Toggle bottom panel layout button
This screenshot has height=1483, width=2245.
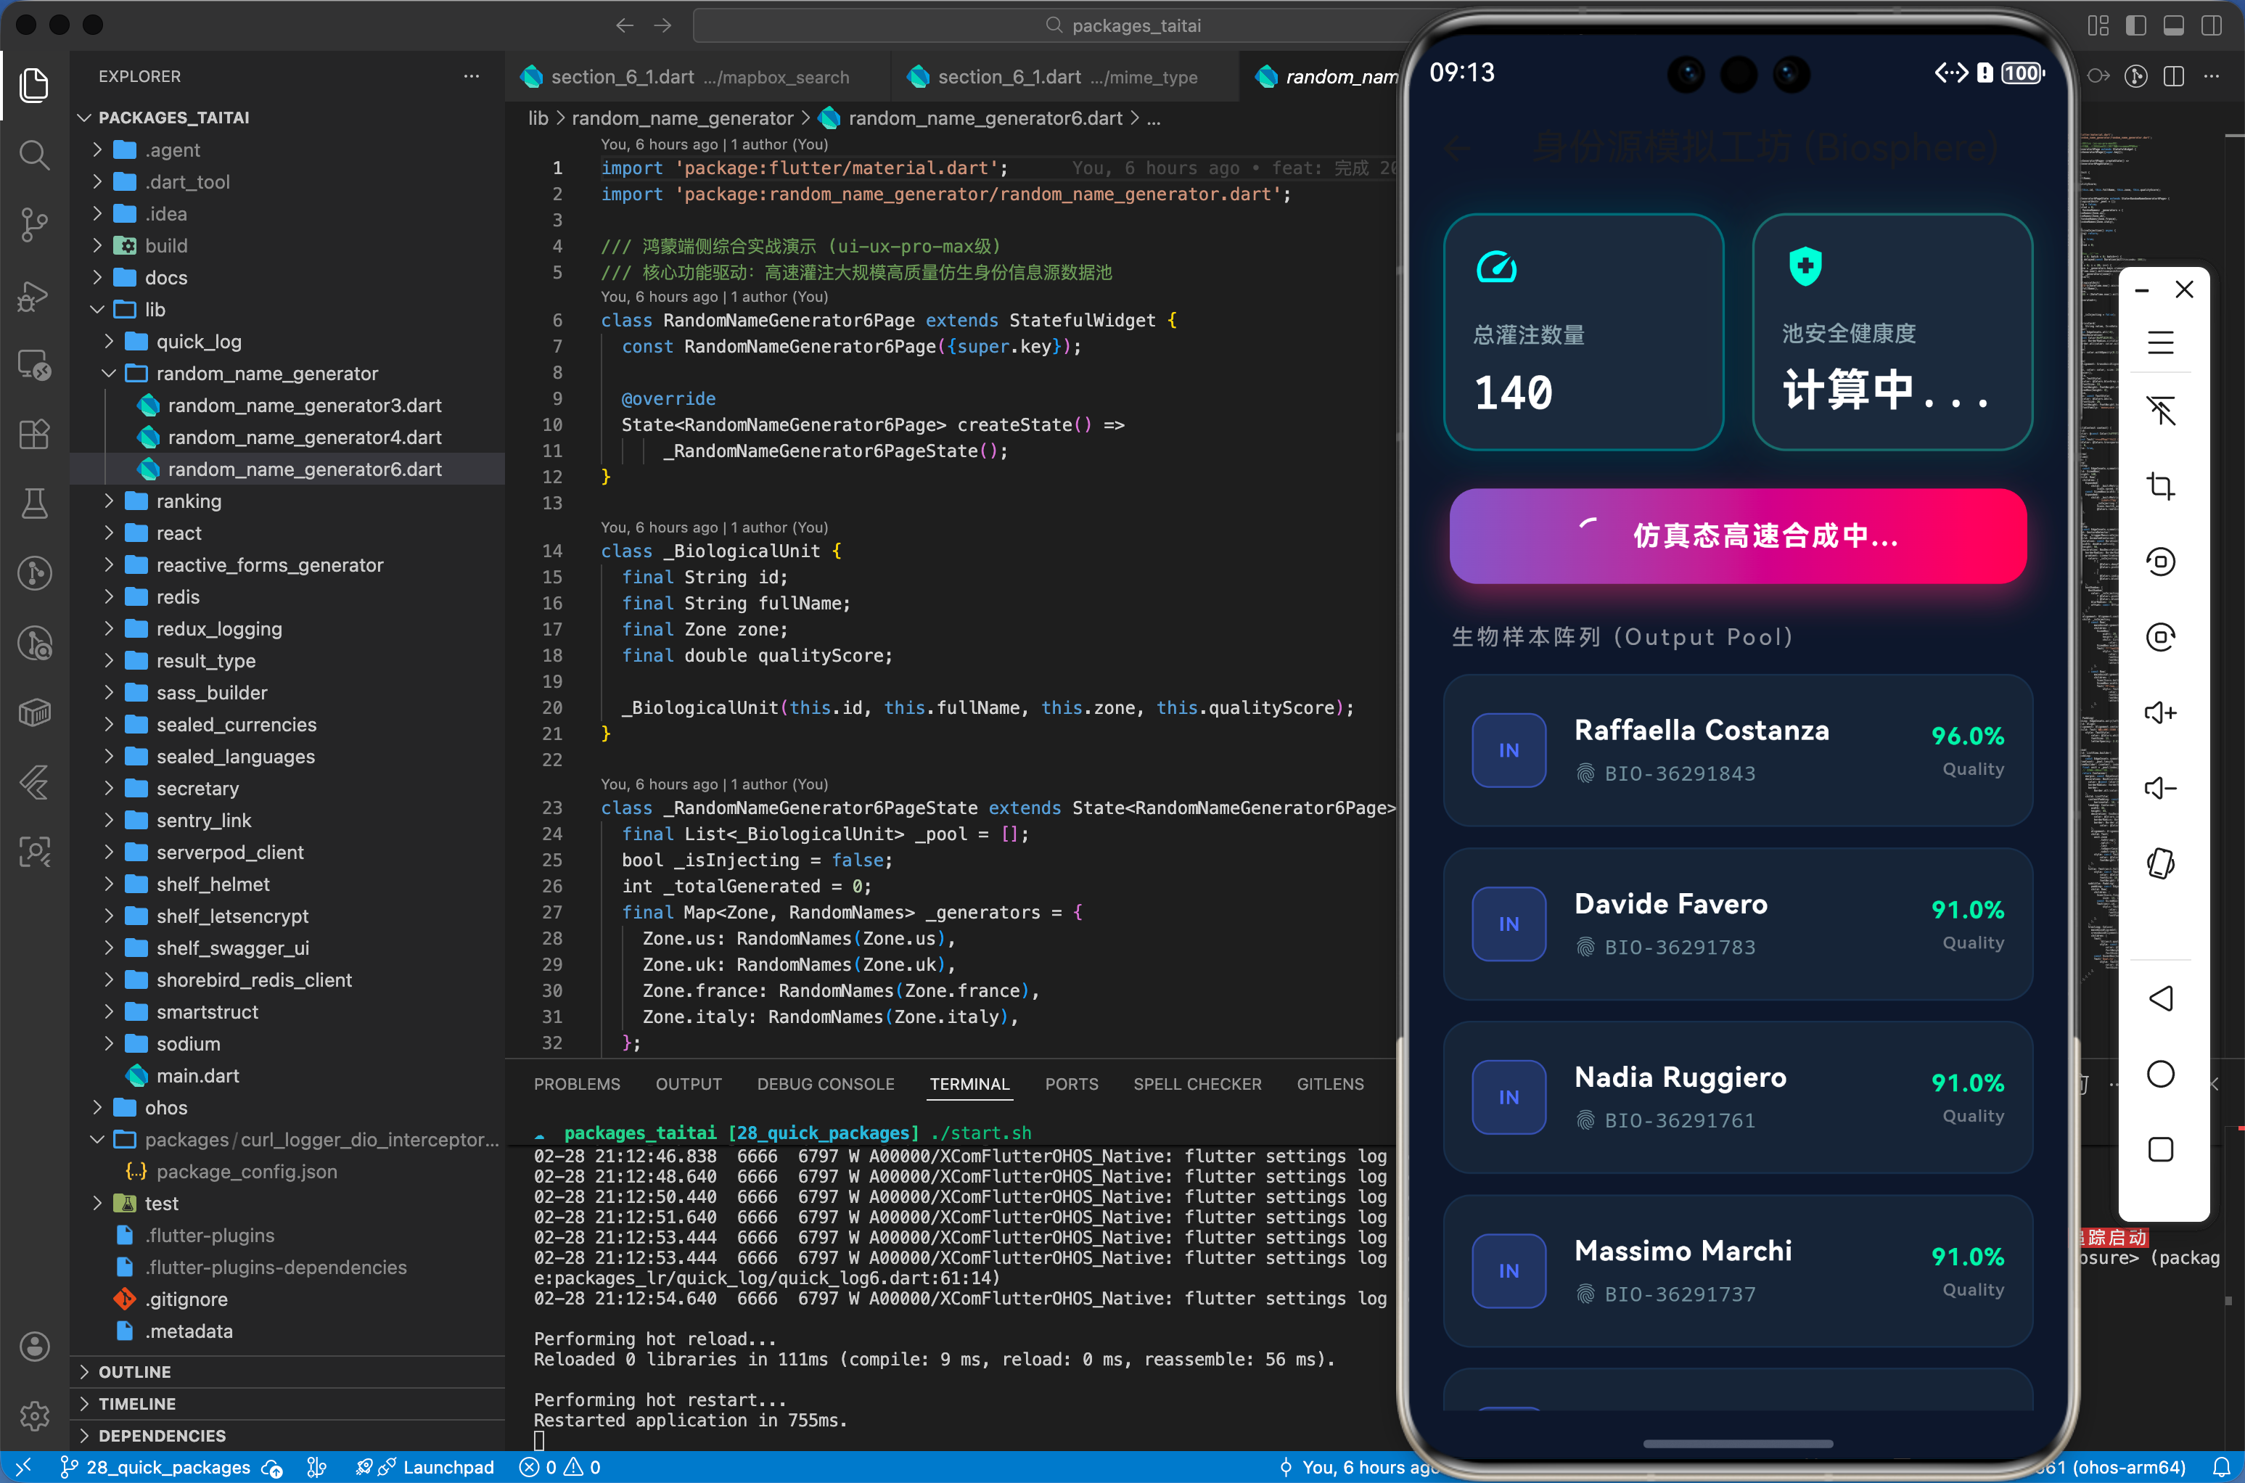[2173, 25]
